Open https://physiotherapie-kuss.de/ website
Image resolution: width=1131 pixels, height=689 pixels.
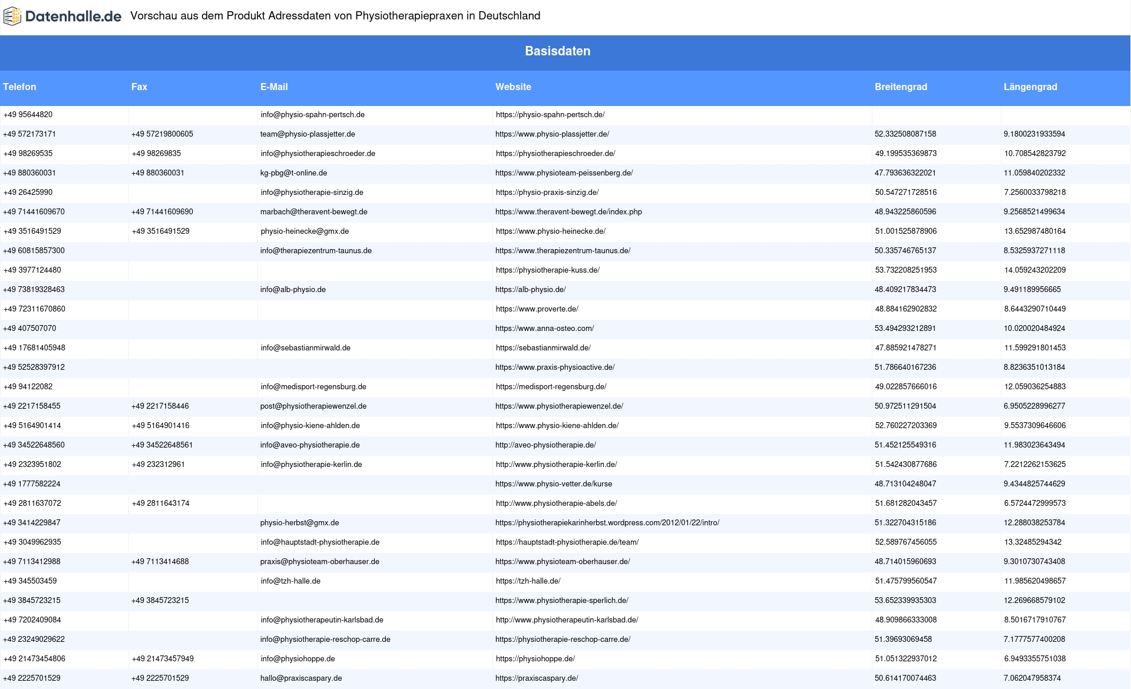[x=548, y=270]
